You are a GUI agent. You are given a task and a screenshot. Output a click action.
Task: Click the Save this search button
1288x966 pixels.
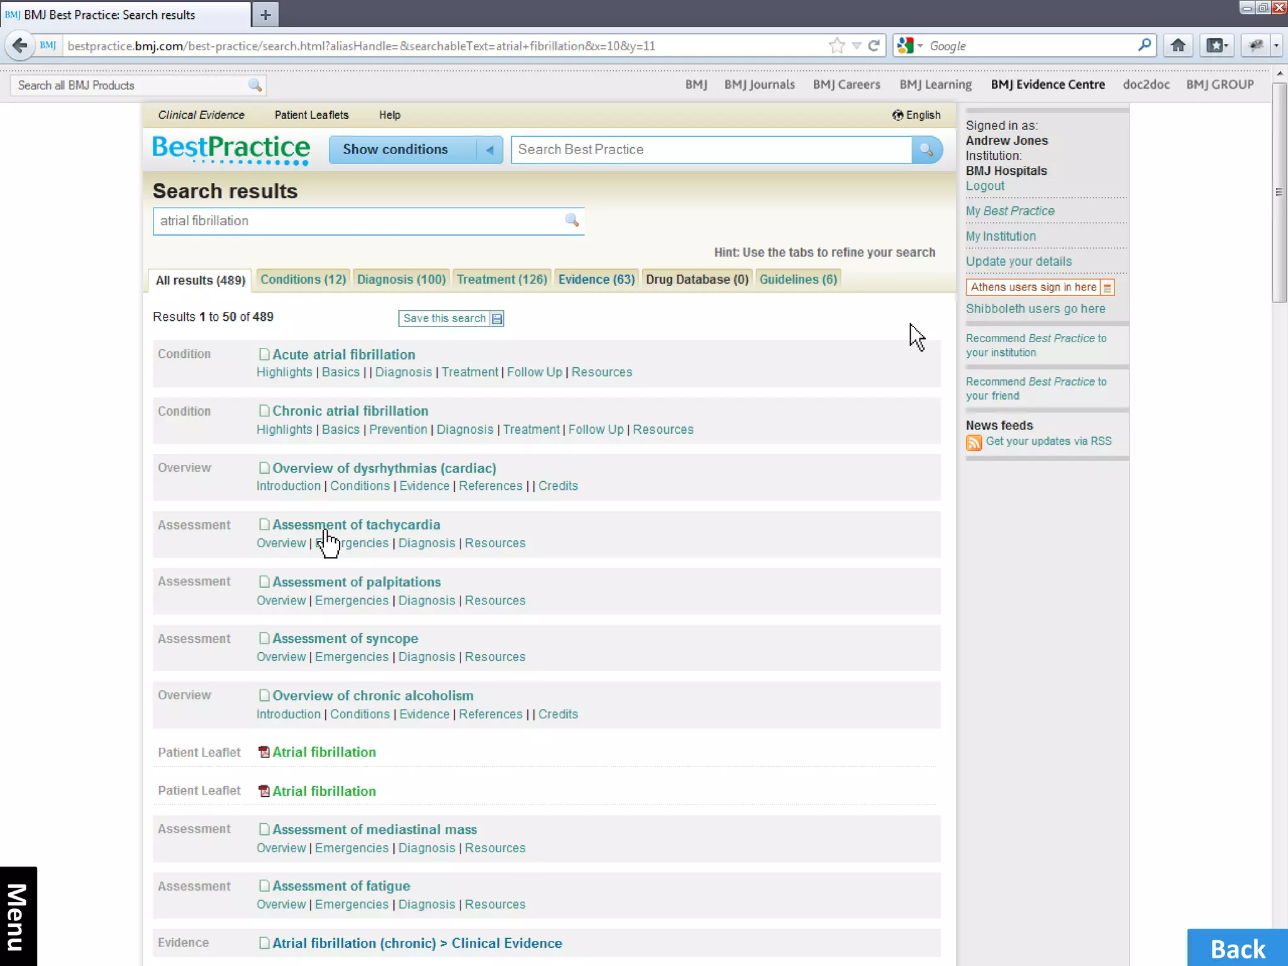pos(451,318)
